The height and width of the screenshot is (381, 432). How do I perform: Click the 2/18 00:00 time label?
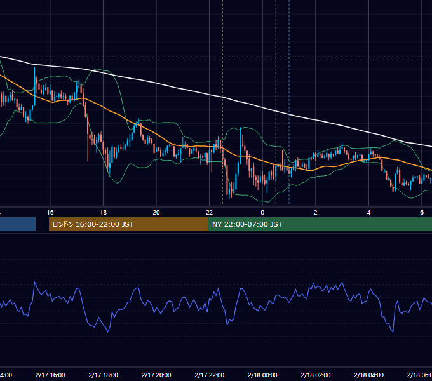click(262, 375)
